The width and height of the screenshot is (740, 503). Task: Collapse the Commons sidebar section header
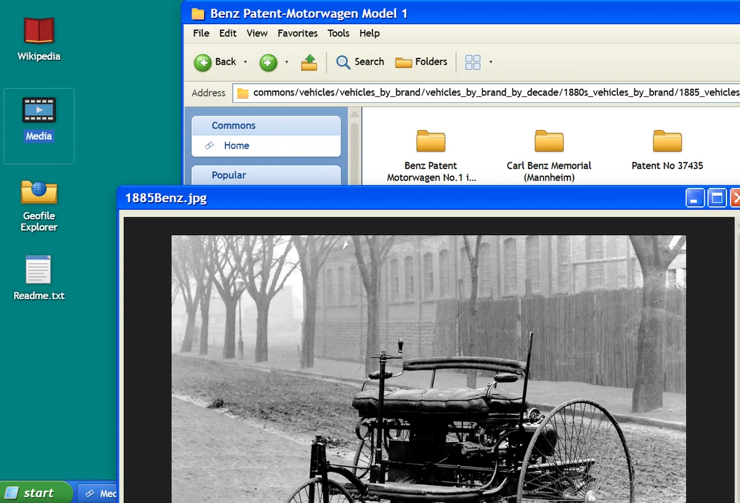tap(266, 125)
